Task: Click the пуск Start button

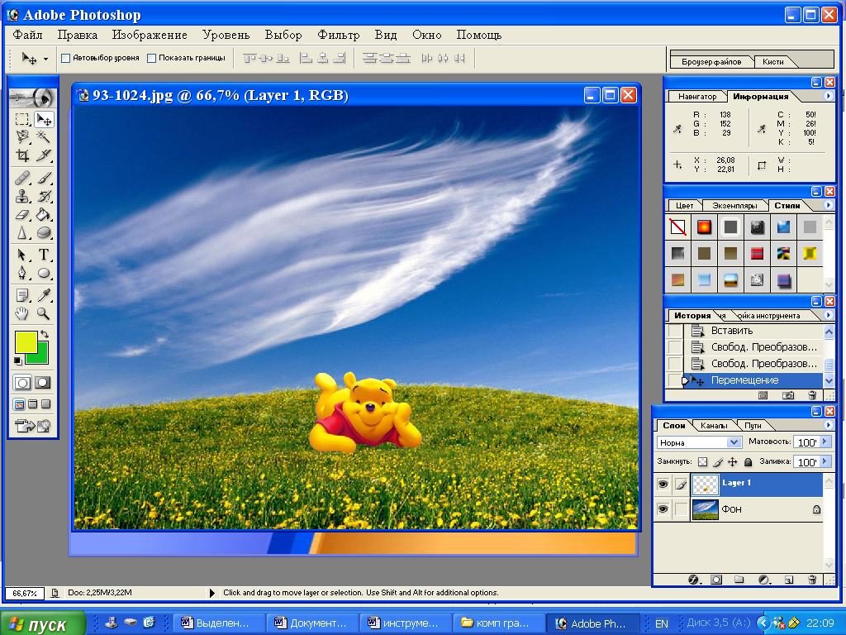Action: (43, 623)
